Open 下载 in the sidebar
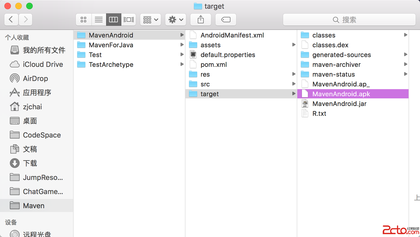Image resolution: width=420 pixels, height=237 pixels. (x=37, y=163)
